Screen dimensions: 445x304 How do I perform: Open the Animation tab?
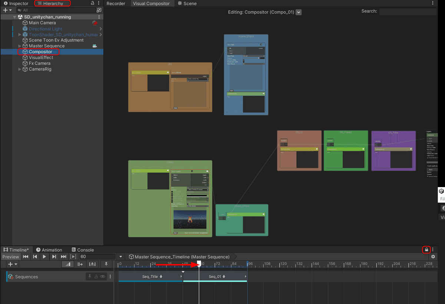(x=49, y=250)
